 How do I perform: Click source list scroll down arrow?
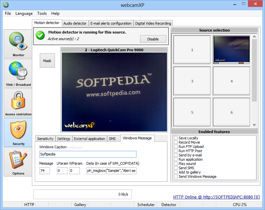click(x=254, y=125)
